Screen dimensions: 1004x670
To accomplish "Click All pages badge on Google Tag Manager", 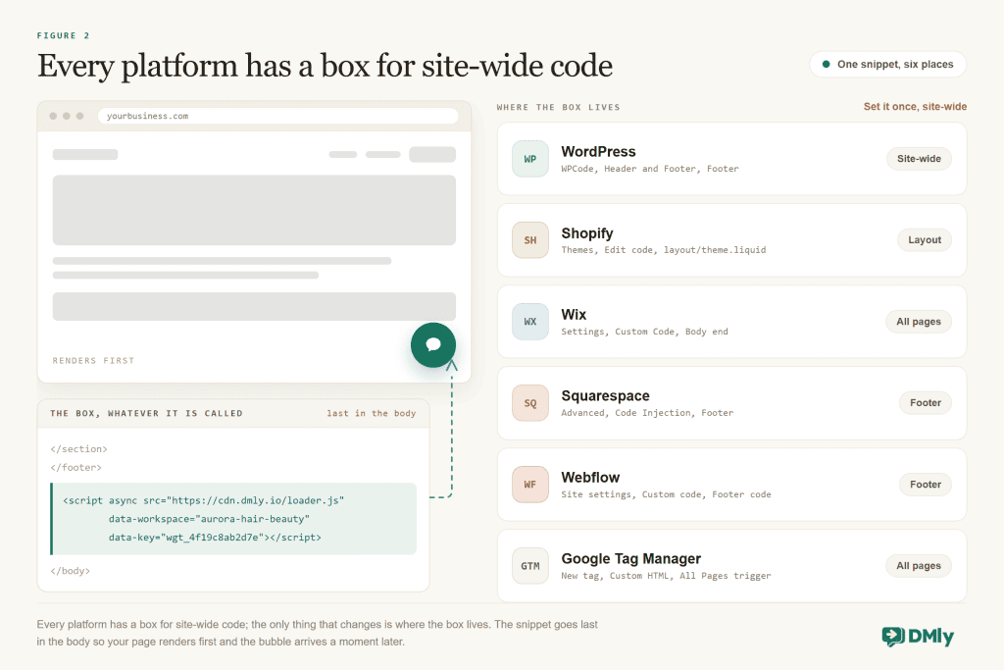I will point(919,566).
